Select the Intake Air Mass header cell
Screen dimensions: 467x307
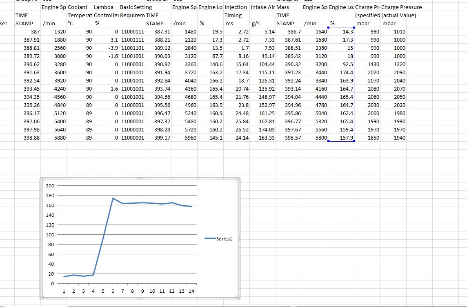pyautogui.click(x=263, y=7)
